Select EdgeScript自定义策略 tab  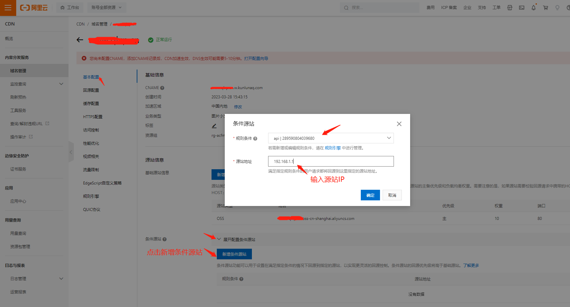coord(102,183)
